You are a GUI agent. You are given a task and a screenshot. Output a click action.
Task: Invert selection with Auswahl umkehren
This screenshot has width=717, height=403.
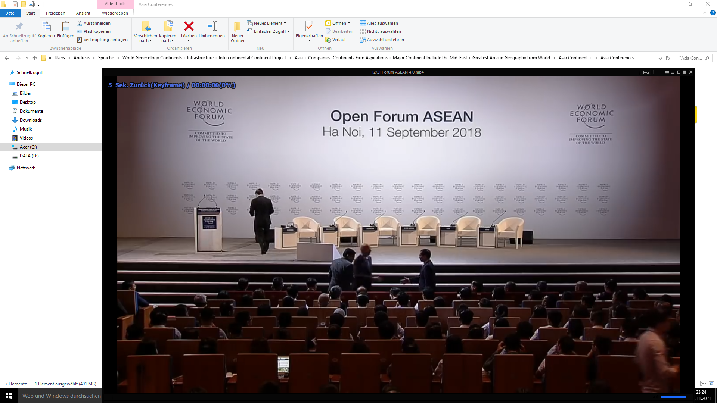pos(382,40)
